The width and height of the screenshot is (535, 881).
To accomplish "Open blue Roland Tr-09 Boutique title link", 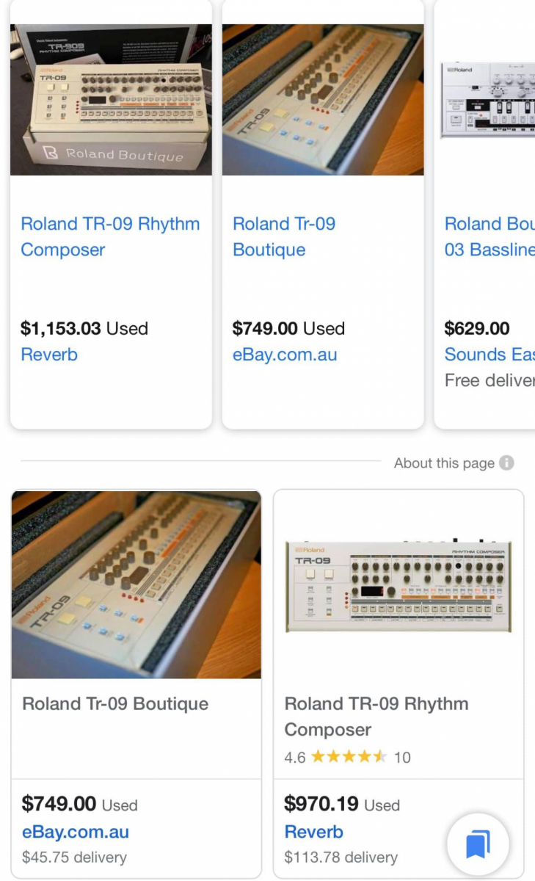I will 283,236.
